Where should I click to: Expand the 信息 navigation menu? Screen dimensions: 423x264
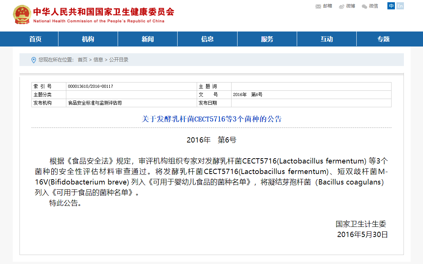click(x=207, y=39)
